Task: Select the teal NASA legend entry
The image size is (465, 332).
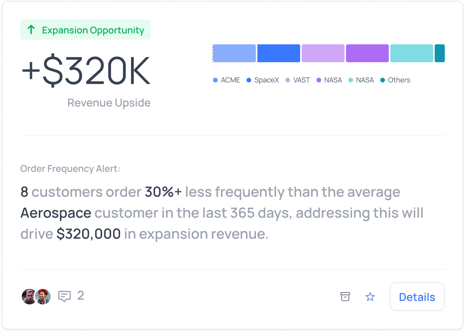Action: (361, 80)
